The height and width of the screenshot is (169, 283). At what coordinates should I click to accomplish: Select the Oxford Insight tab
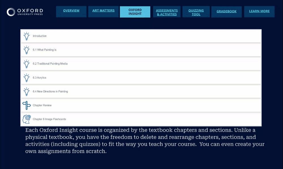click(x=135, y=12)
